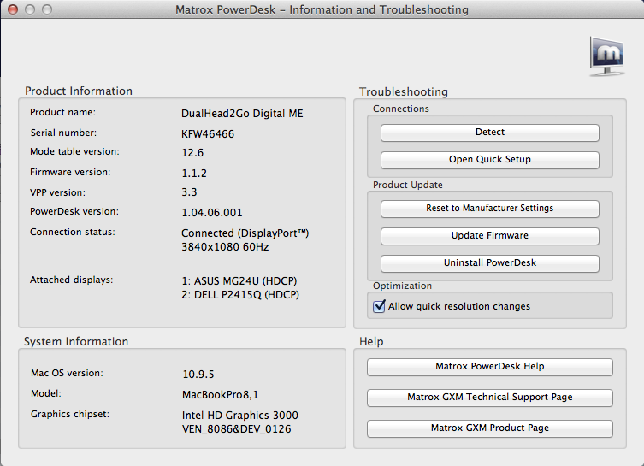The height and width of the screenshot is (466, 644).
Task: Click 'Connected (DisplayPort™)' status text
Action: [x=245, y=233]
